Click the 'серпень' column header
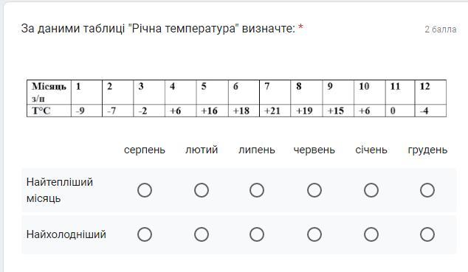 point(145,150)
